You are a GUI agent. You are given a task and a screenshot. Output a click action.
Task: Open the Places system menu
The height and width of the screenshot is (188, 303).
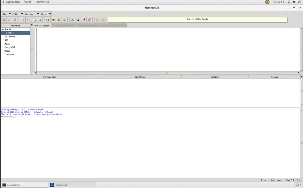point(27,2)
